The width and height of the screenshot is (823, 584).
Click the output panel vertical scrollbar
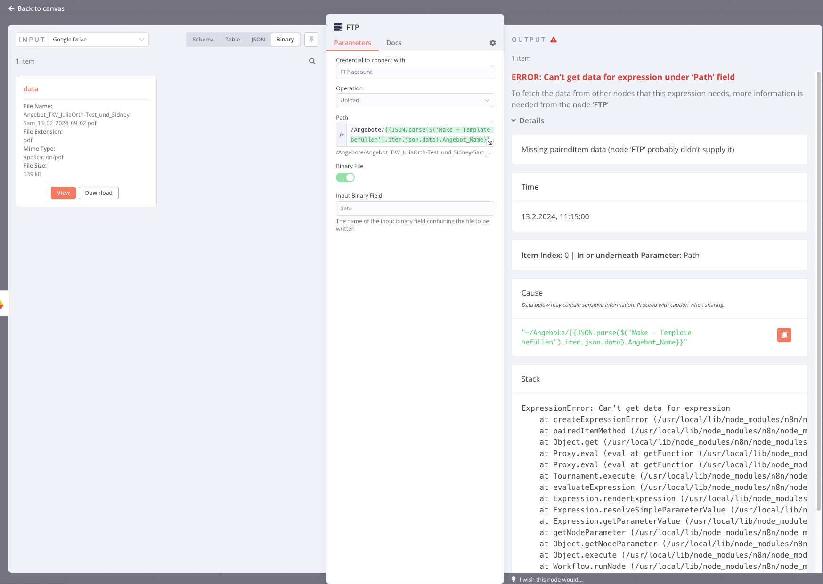[x=818, y=282]
